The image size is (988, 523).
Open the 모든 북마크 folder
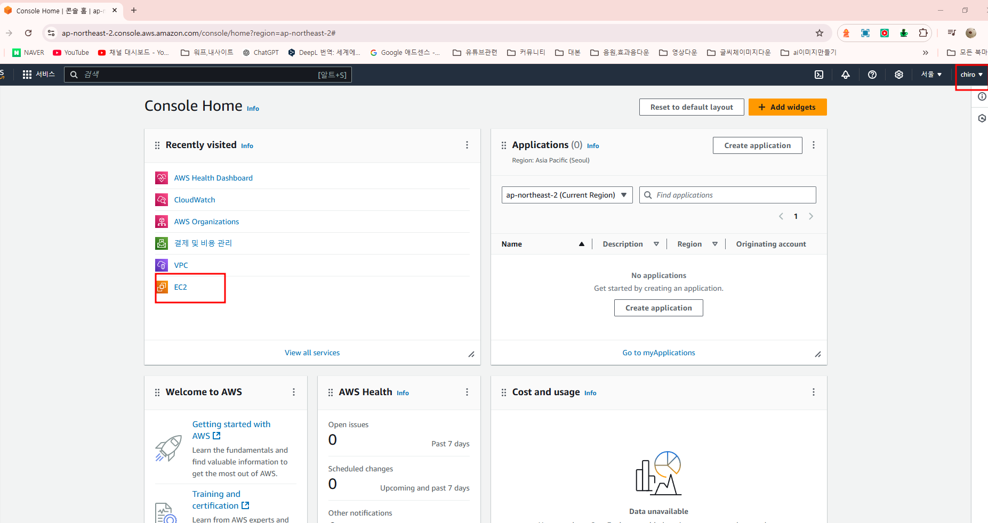click(x=967, y=53)
